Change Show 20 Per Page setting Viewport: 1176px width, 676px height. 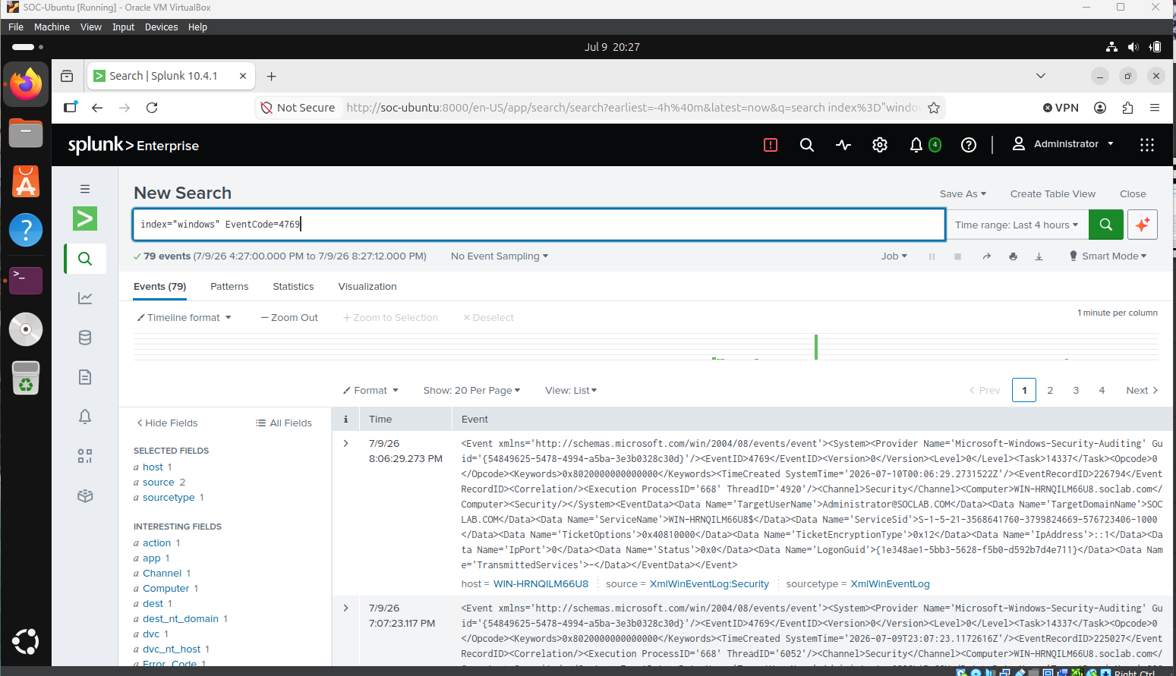471,391
